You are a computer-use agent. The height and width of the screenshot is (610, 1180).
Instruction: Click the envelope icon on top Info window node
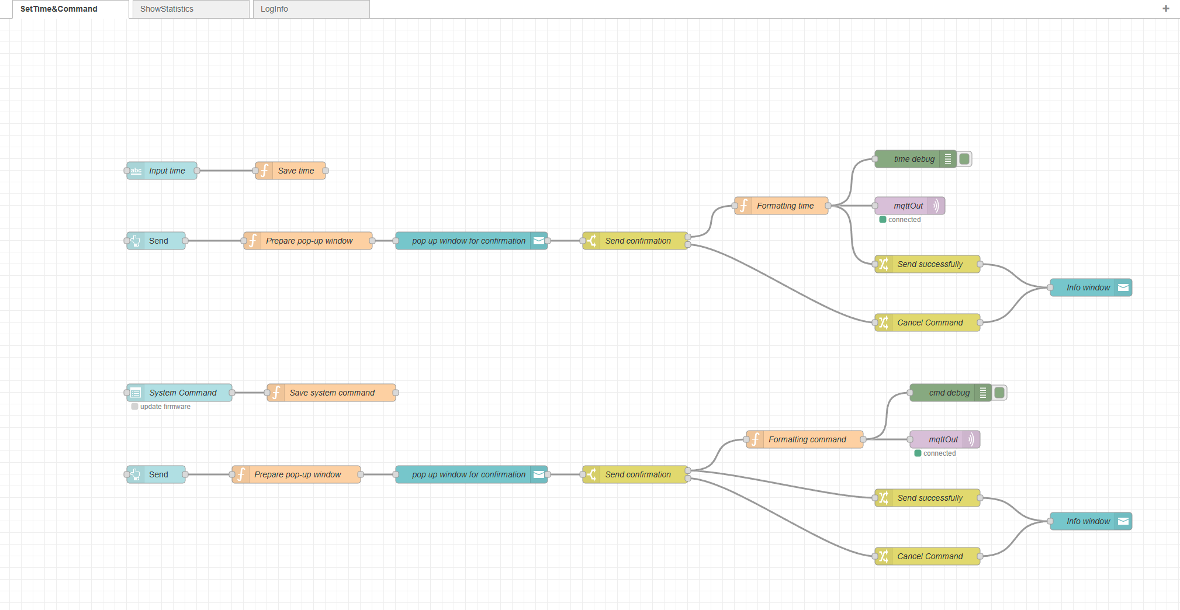tap(1123, 287)
